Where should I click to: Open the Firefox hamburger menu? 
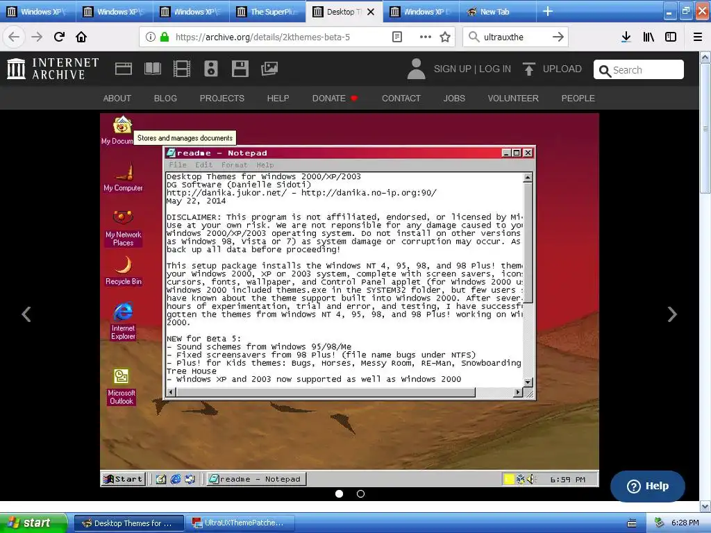[x=698, y=37]
